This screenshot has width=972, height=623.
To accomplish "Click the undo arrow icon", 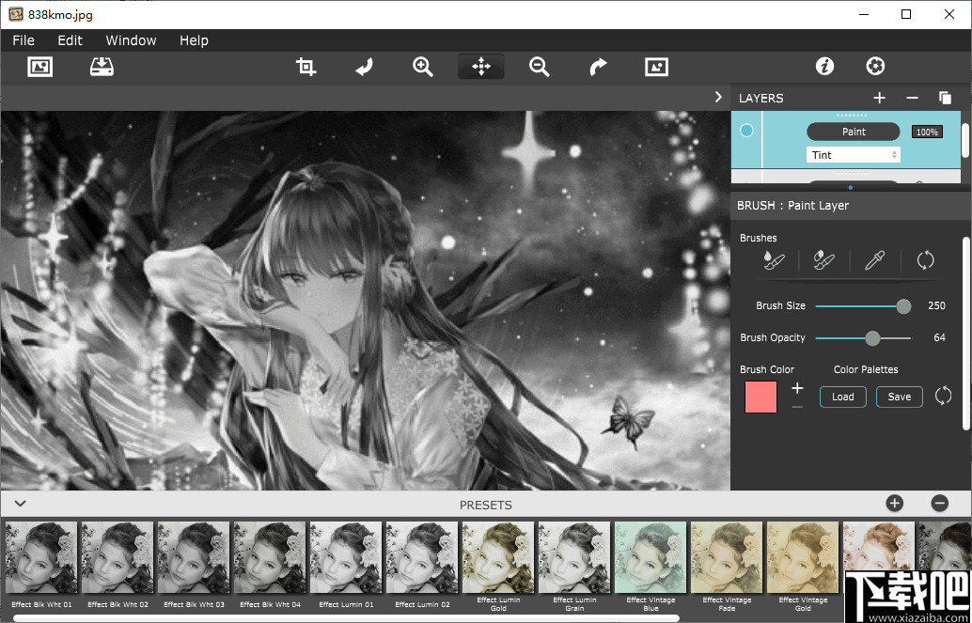I will (364, 67).
